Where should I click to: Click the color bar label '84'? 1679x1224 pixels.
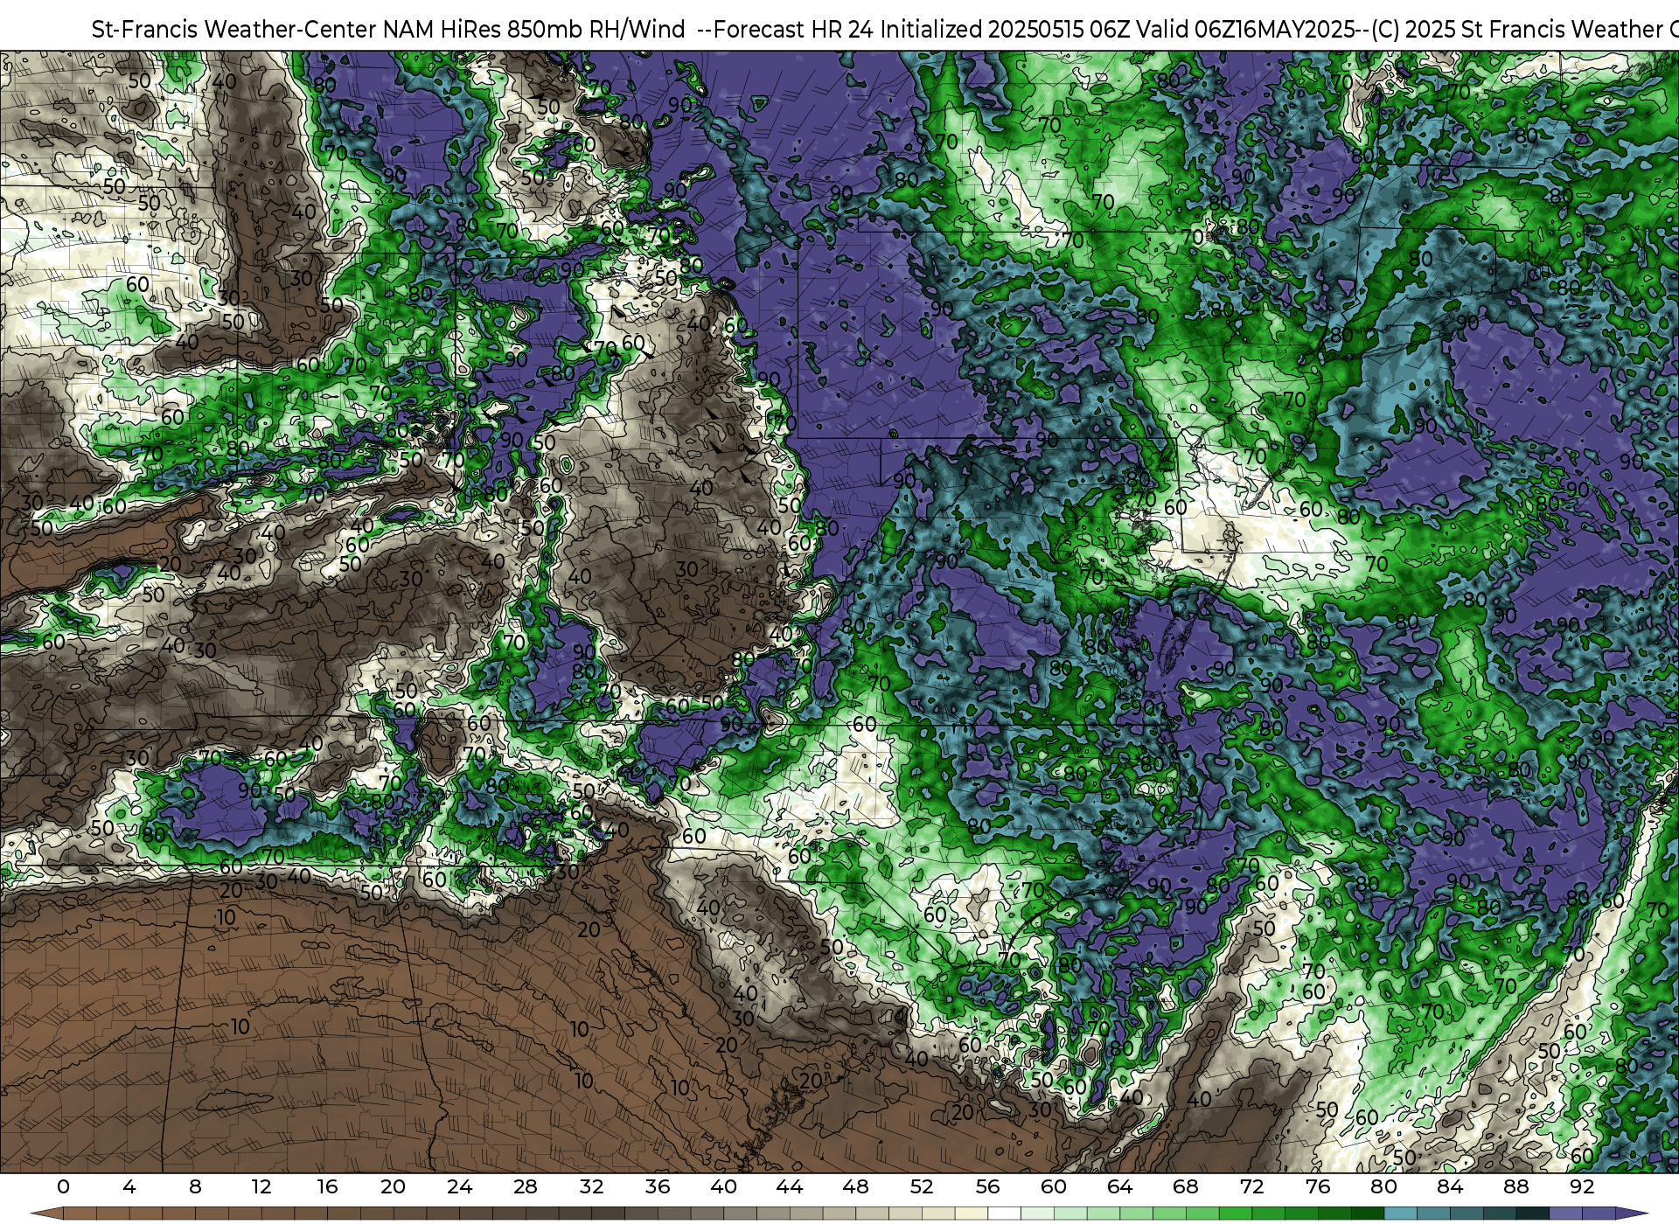click(1450, 1186)
